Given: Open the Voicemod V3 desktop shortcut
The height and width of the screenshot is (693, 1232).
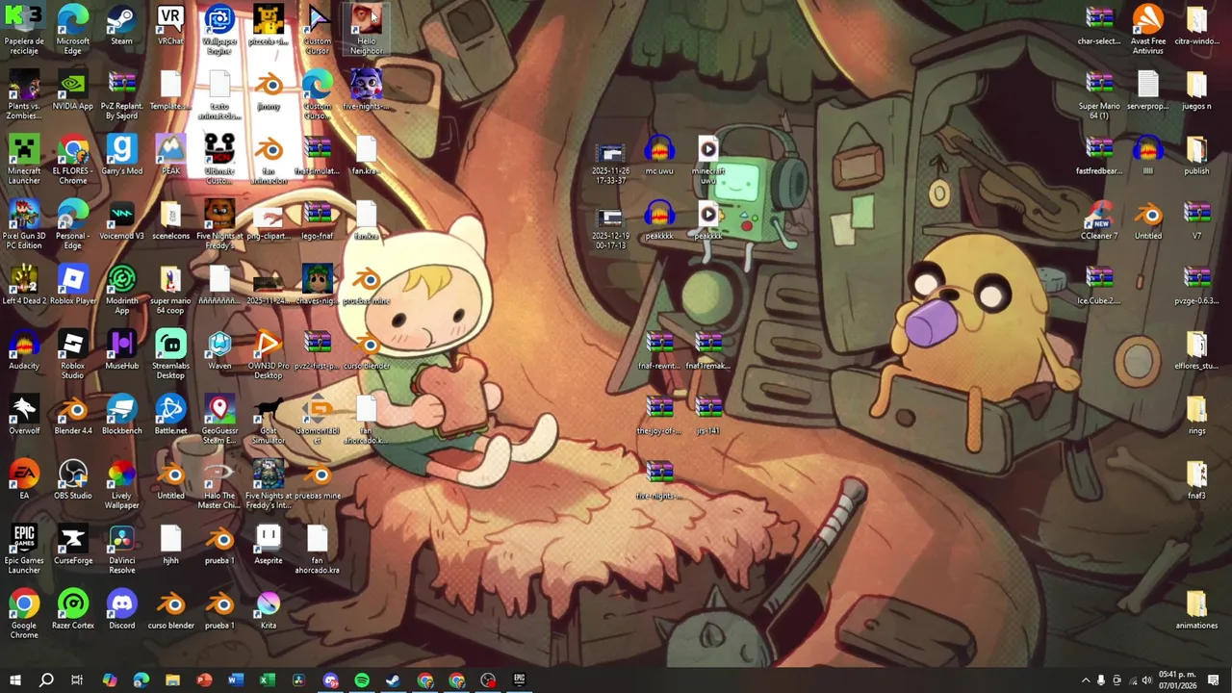Looking at the screenshot, I should pos(121,220).
